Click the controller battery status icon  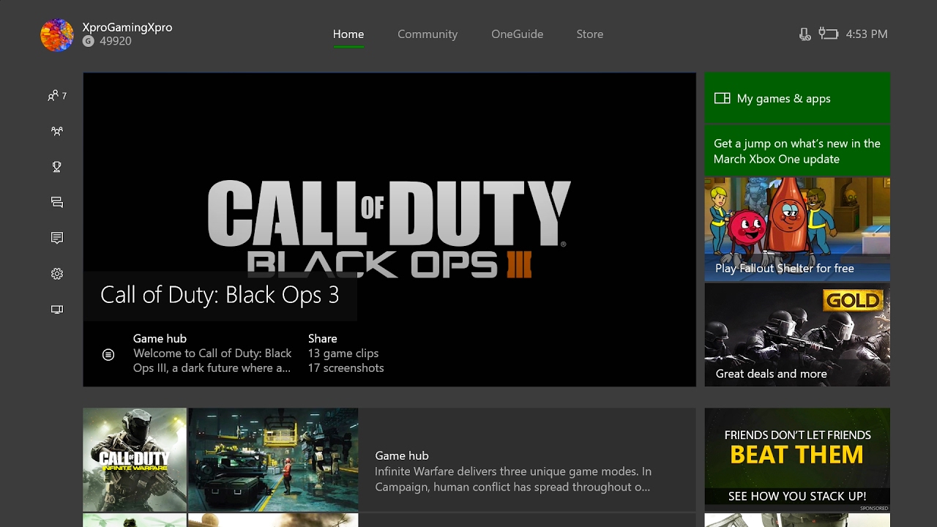tap(828, 34)
